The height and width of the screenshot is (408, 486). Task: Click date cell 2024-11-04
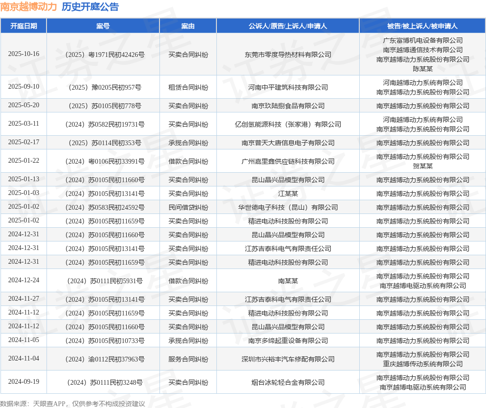[x=24, y=359]
